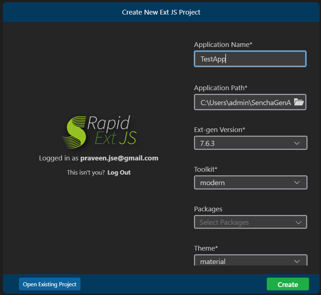Click the praveen.jse@gmail.com email text
The width and height of the screenshot is (321, 295).
[x=119, y=158]
